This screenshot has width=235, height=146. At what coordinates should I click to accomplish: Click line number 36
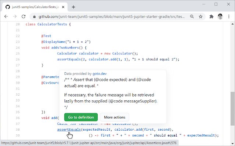(18, 118)
